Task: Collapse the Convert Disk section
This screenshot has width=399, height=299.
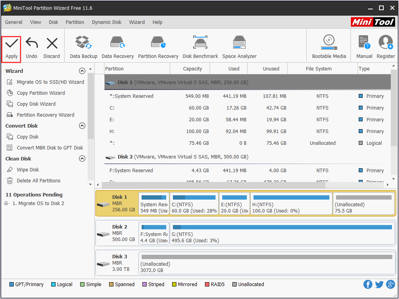Action: (x=82, y=126)
